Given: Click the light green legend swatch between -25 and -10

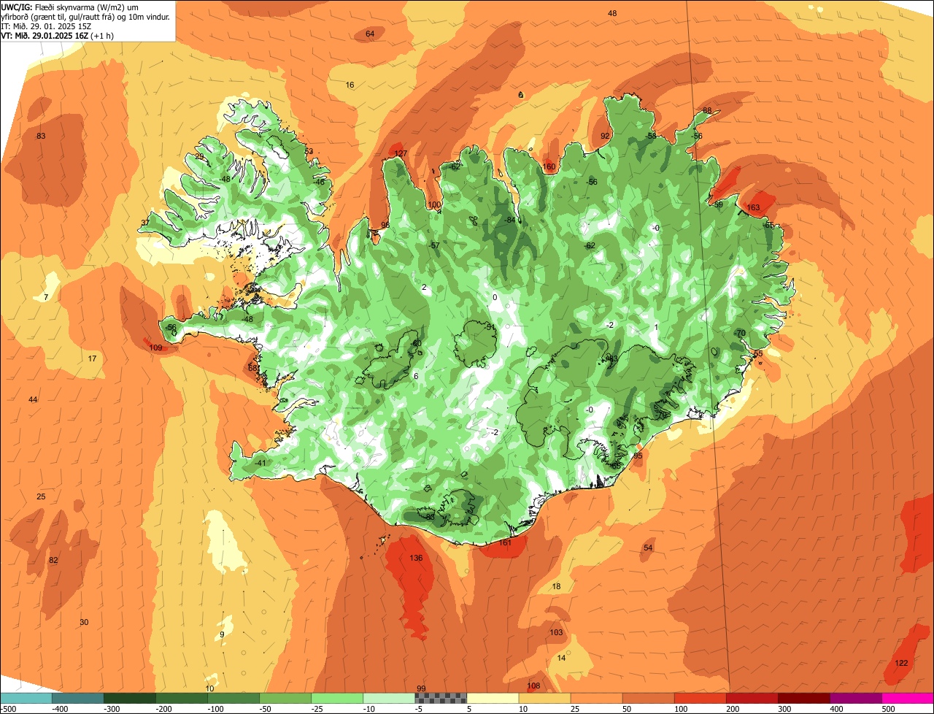Looking at the screenshot, I should tap(337, 698).
